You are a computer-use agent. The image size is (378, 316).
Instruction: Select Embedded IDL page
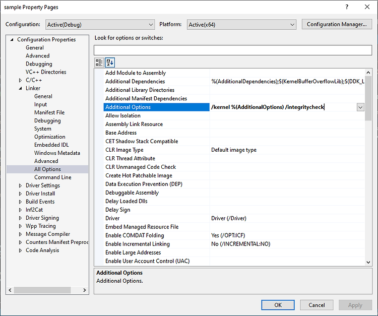pyautogui.click(x=51, y=145)
